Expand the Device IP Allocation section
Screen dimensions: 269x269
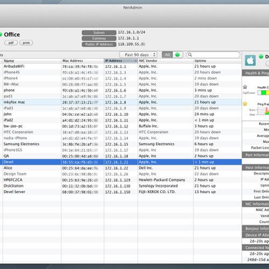tap(255, 235)
